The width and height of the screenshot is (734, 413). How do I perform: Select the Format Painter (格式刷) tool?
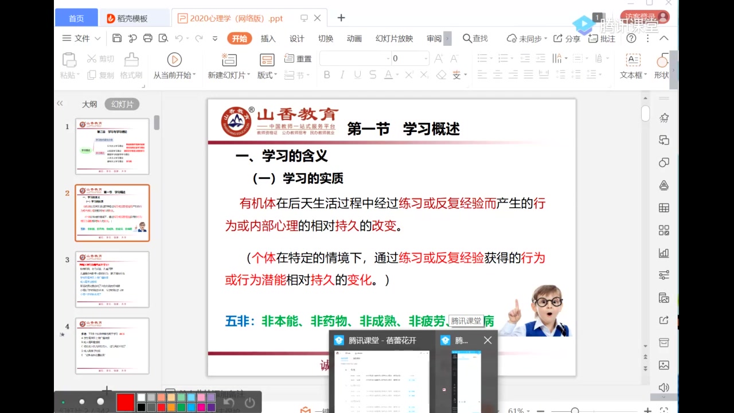click(x=131, y=66)
